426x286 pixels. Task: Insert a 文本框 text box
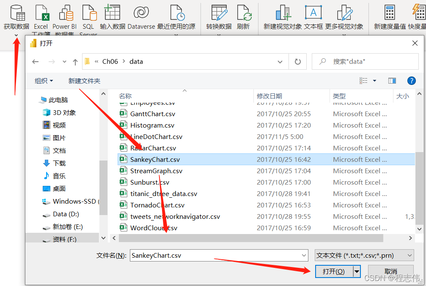[x=313, y=12]
